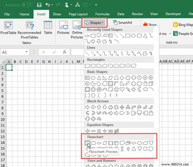Select the Right Triangle in Basic Shapes
Screen dimensions: 193x167
(105, 78)
